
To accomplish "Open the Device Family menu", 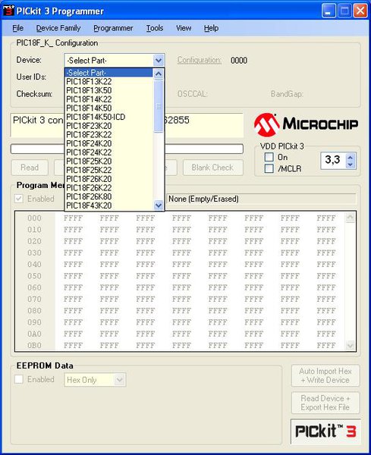I will click(58, 28).
